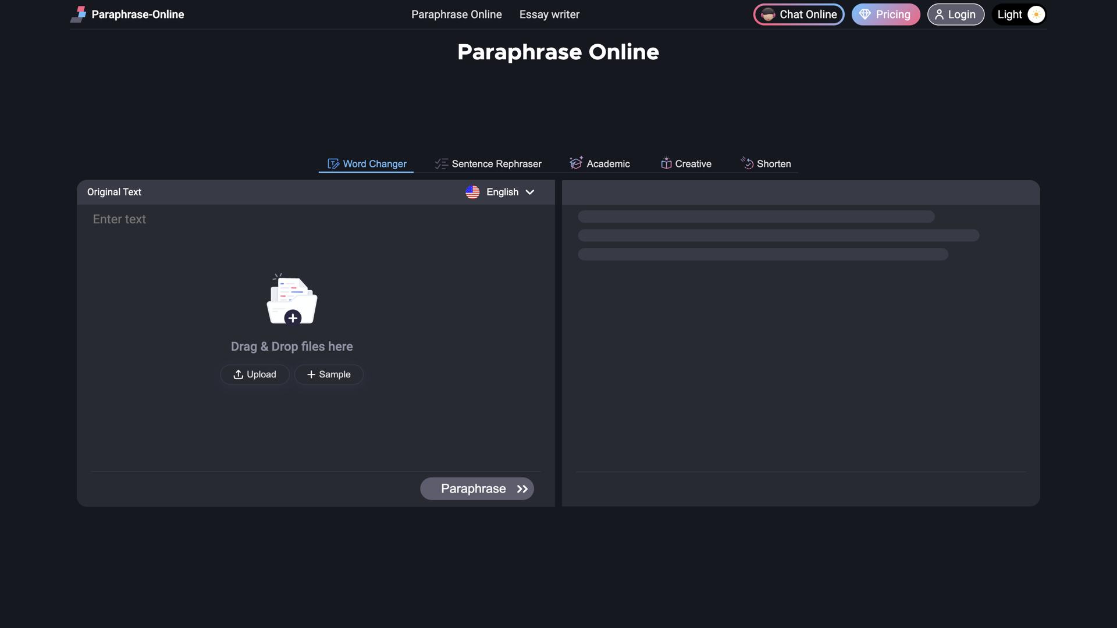Click the Paraphrase button
Screen dimensions: 1117x628
coord(477,488)
